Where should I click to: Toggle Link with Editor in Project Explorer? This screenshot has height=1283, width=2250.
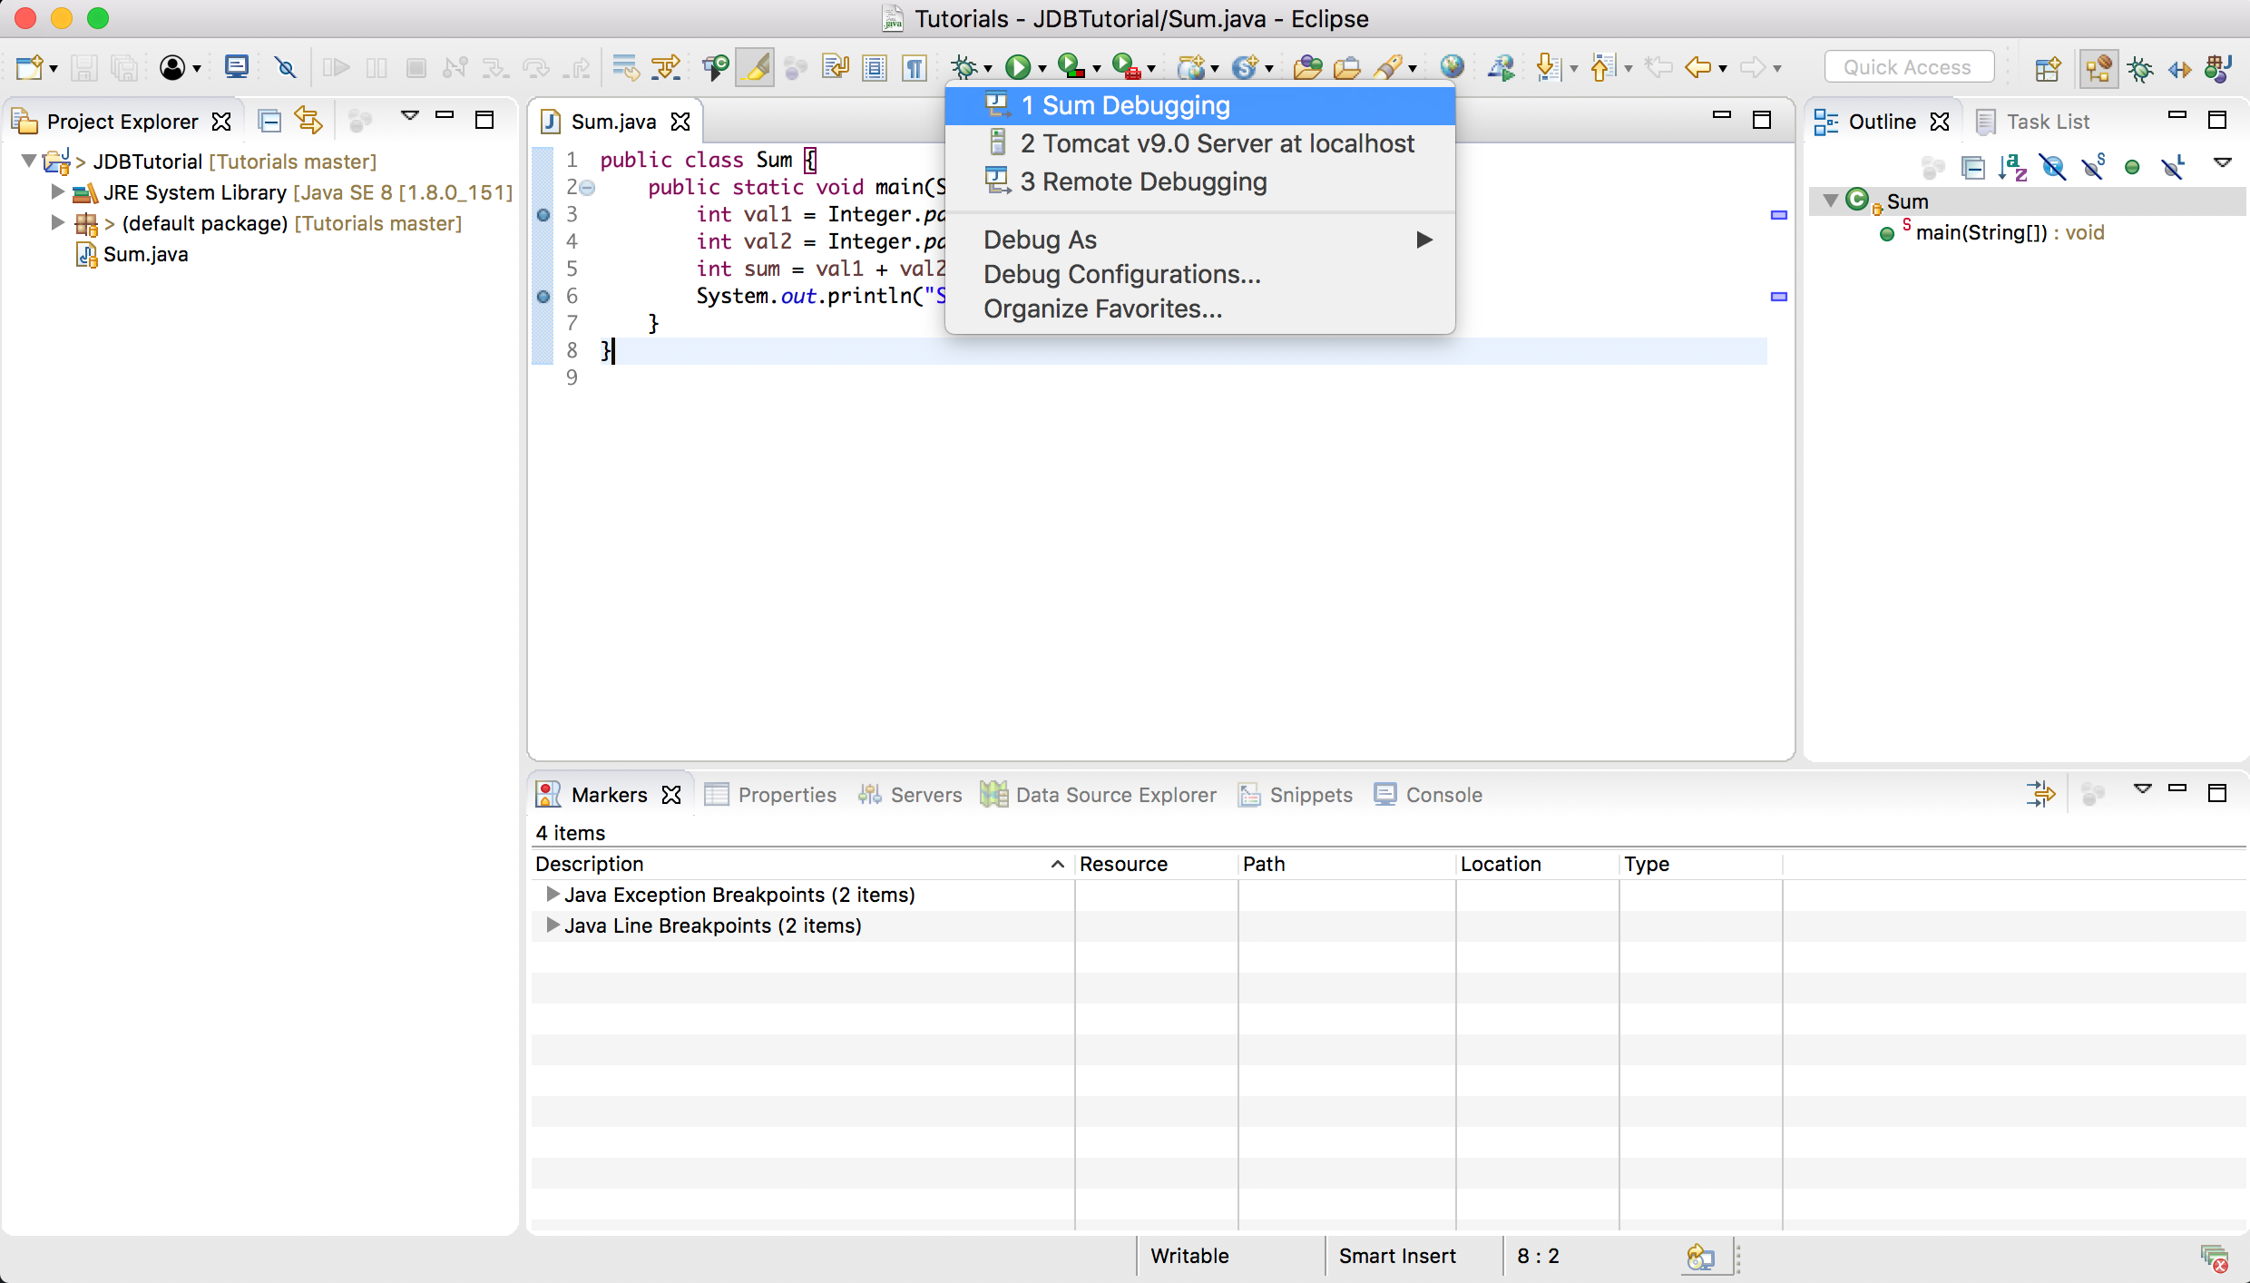click(x=308, y=120)
